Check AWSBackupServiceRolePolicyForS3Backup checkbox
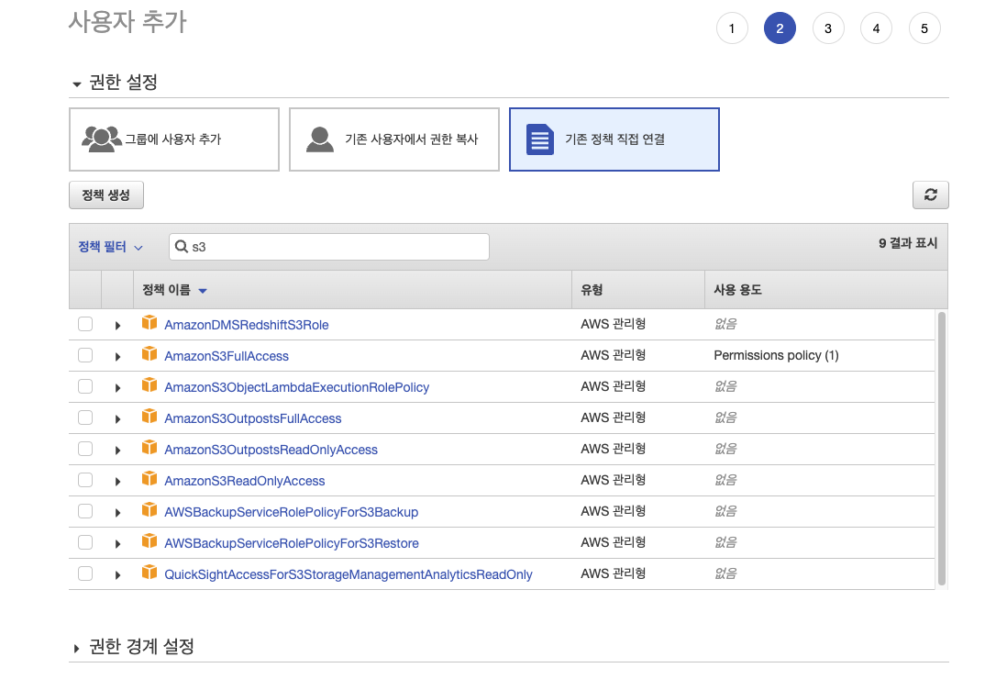The height and width of the screenshot is (679, 996). click(x=85, y=511)
